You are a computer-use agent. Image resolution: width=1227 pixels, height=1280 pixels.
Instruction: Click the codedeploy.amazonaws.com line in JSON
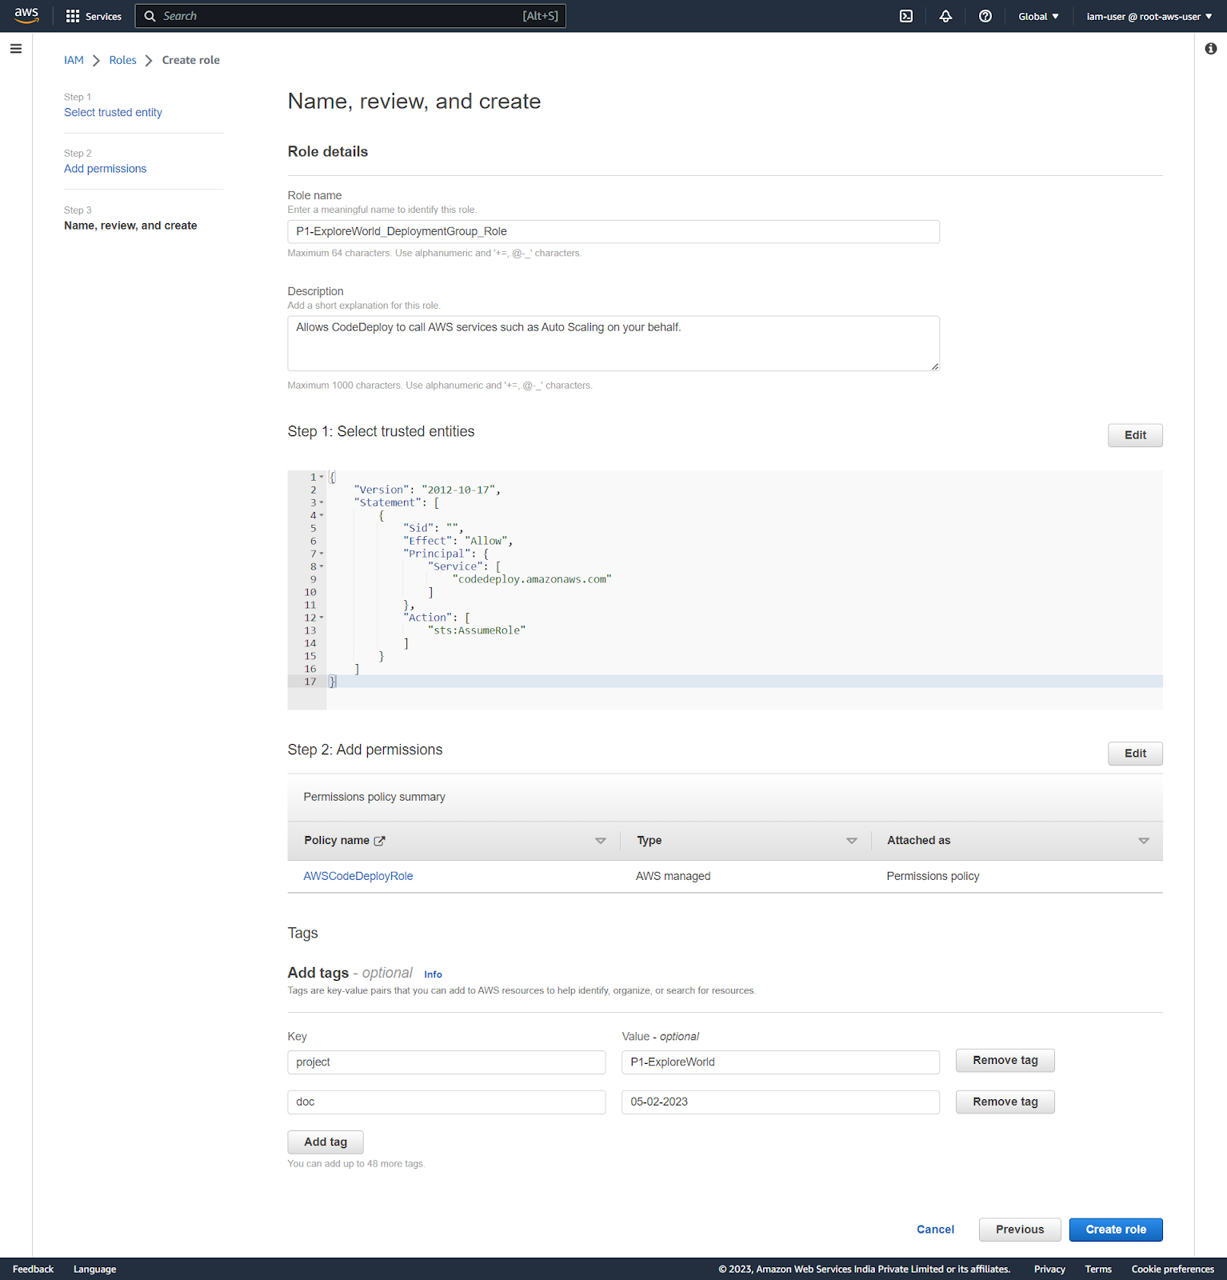point(532,579)
